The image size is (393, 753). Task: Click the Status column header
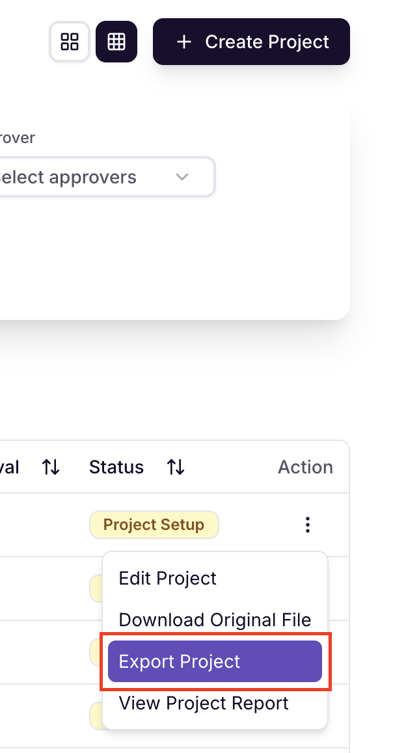point(116,467)
